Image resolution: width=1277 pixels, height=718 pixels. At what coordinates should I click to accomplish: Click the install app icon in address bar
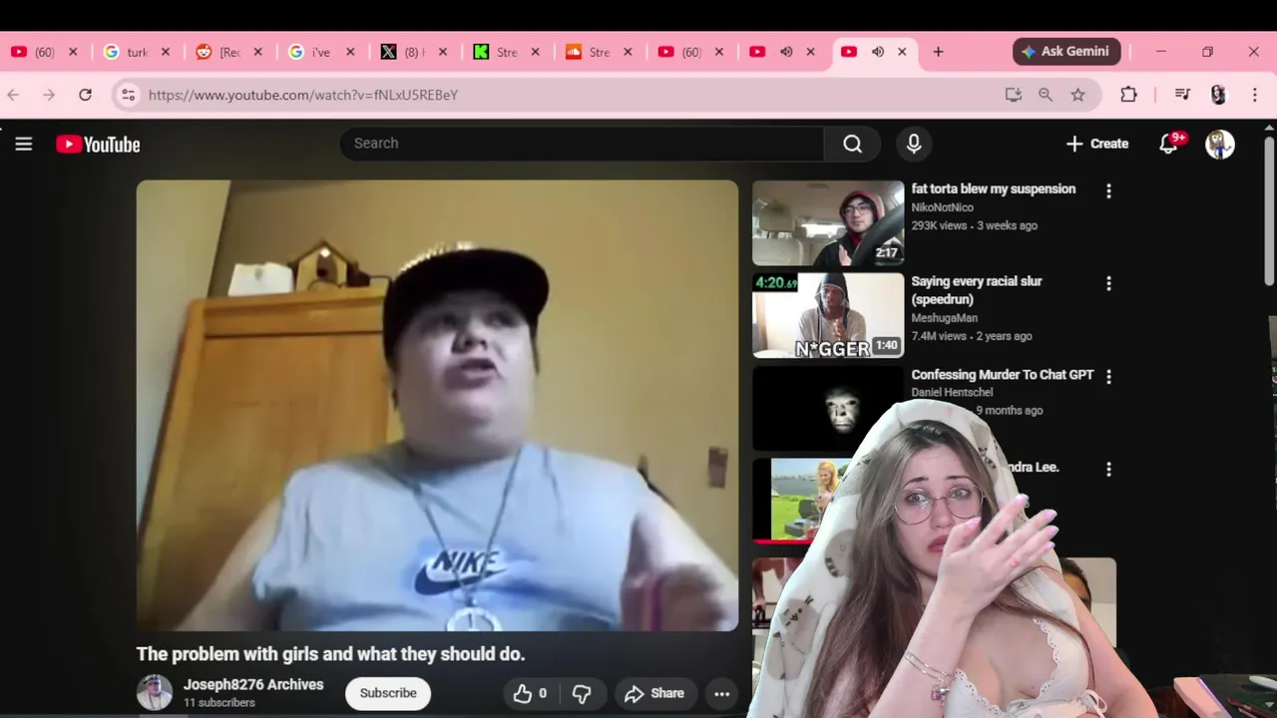(1014, 95)
